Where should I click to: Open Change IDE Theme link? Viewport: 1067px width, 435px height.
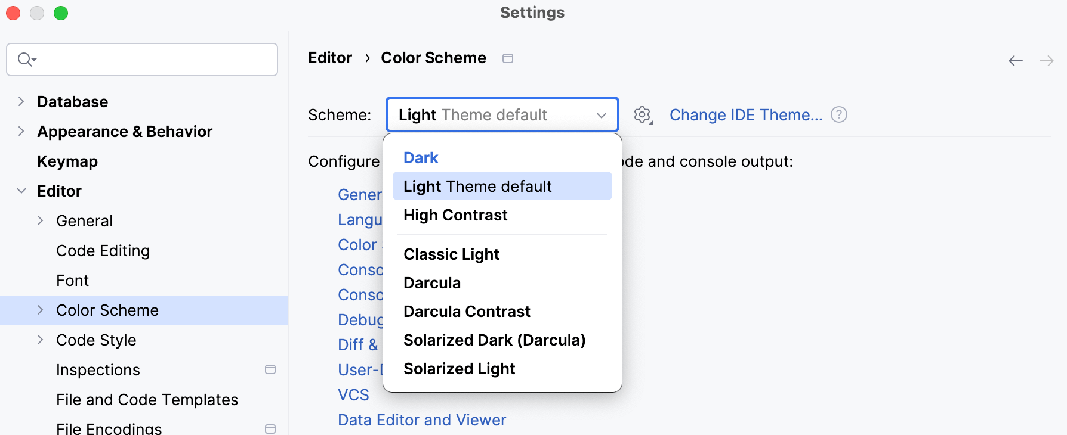pos(746,114)
